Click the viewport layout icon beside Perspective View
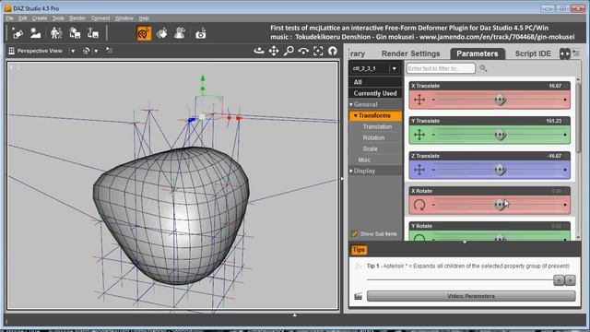The image size is (590, 332). click(x=12, y=51)
